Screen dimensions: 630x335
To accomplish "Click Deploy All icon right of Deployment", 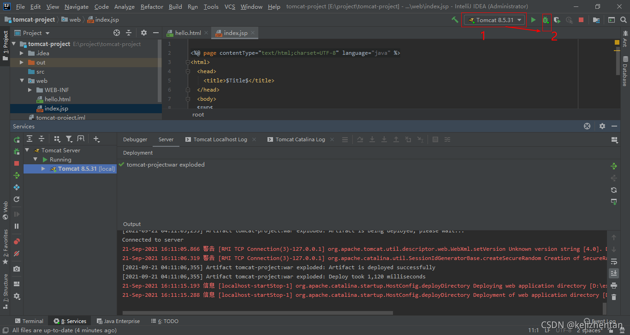I will click(614, 166).
